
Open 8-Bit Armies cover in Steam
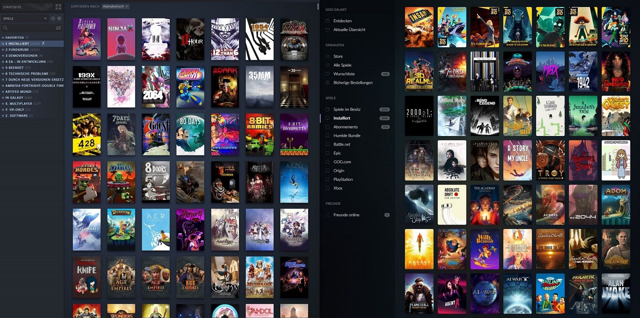(259, 134)
